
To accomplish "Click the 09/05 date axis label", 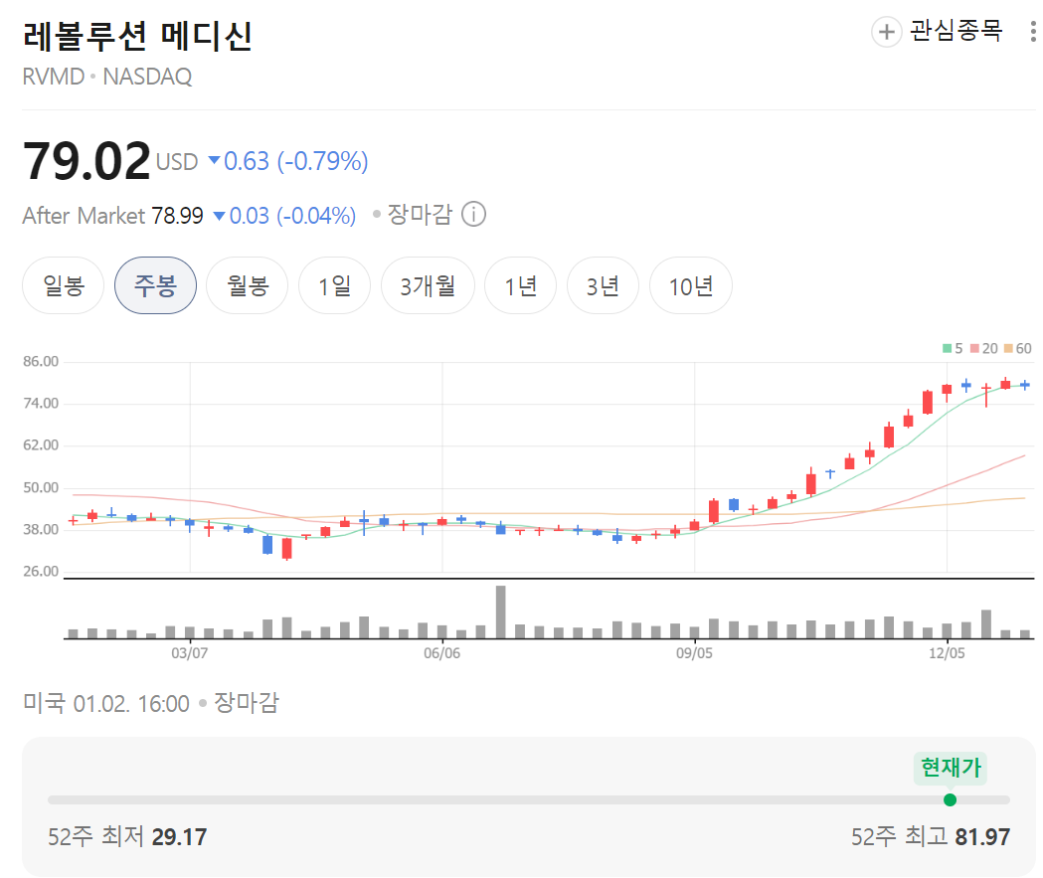I will pos(694,653).
